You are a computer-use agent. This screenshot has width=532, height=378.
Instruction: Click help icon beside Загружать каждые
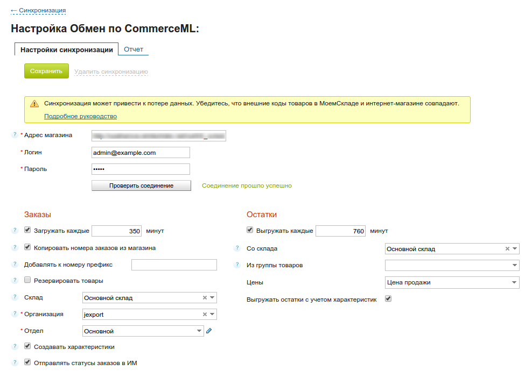coord(15,231)
